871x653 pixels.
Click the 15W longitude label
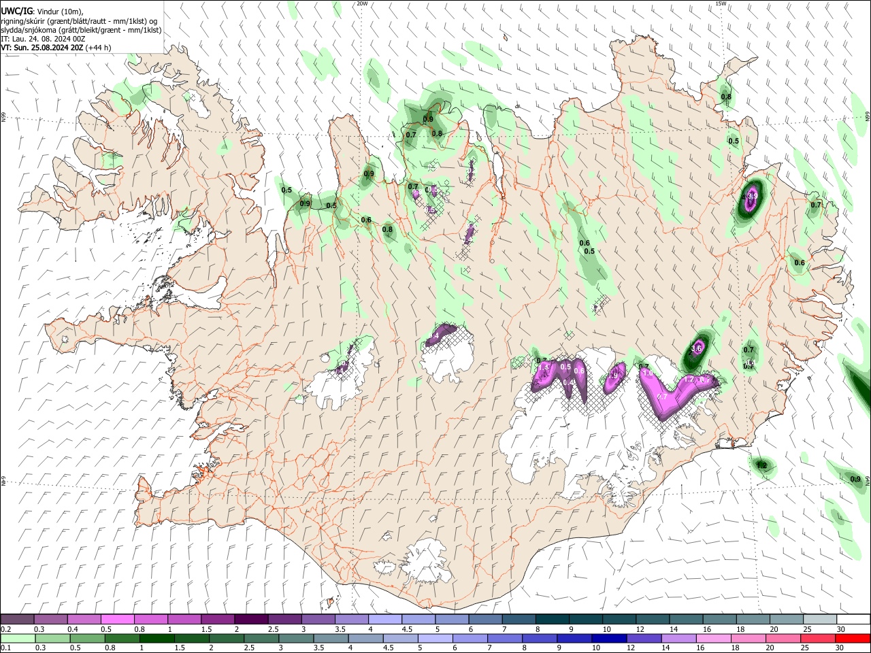[721, 3]
